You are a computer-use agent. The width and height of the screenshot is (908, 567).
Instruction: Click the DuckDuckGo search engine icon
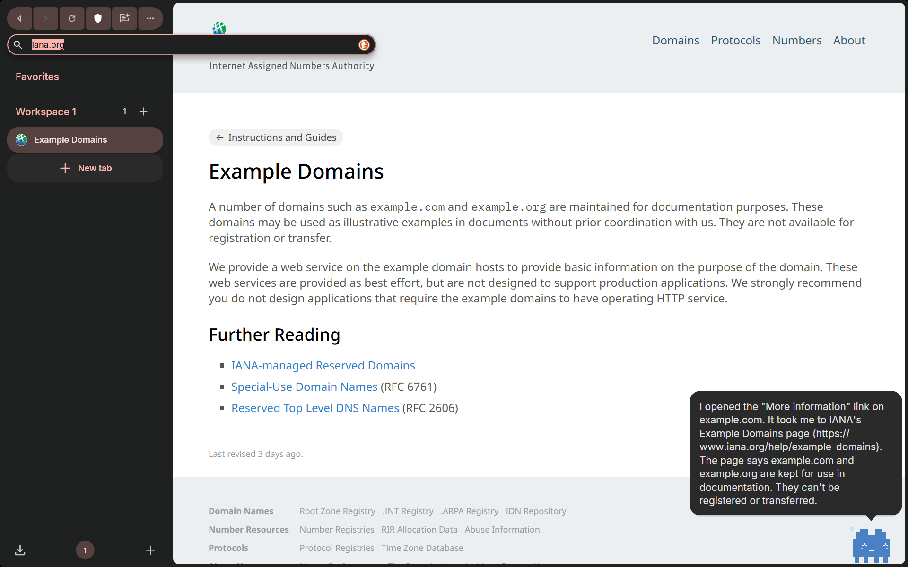[364, 44]
